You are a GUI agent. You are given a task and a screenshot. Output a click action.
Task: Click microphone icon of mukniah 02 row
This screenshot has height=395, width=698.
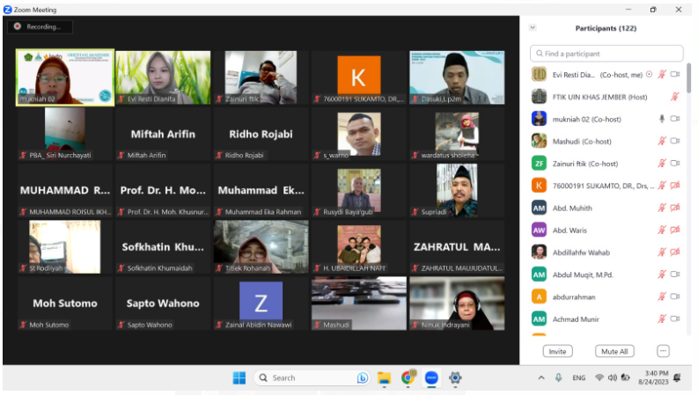[662, 119]
